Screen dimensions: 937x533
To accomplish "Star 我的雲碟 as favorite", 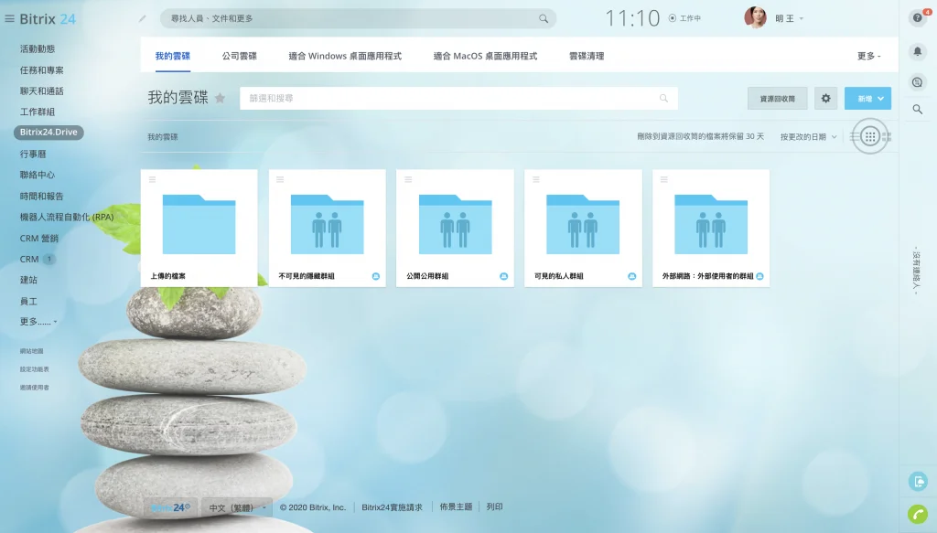I will (220, 98).
